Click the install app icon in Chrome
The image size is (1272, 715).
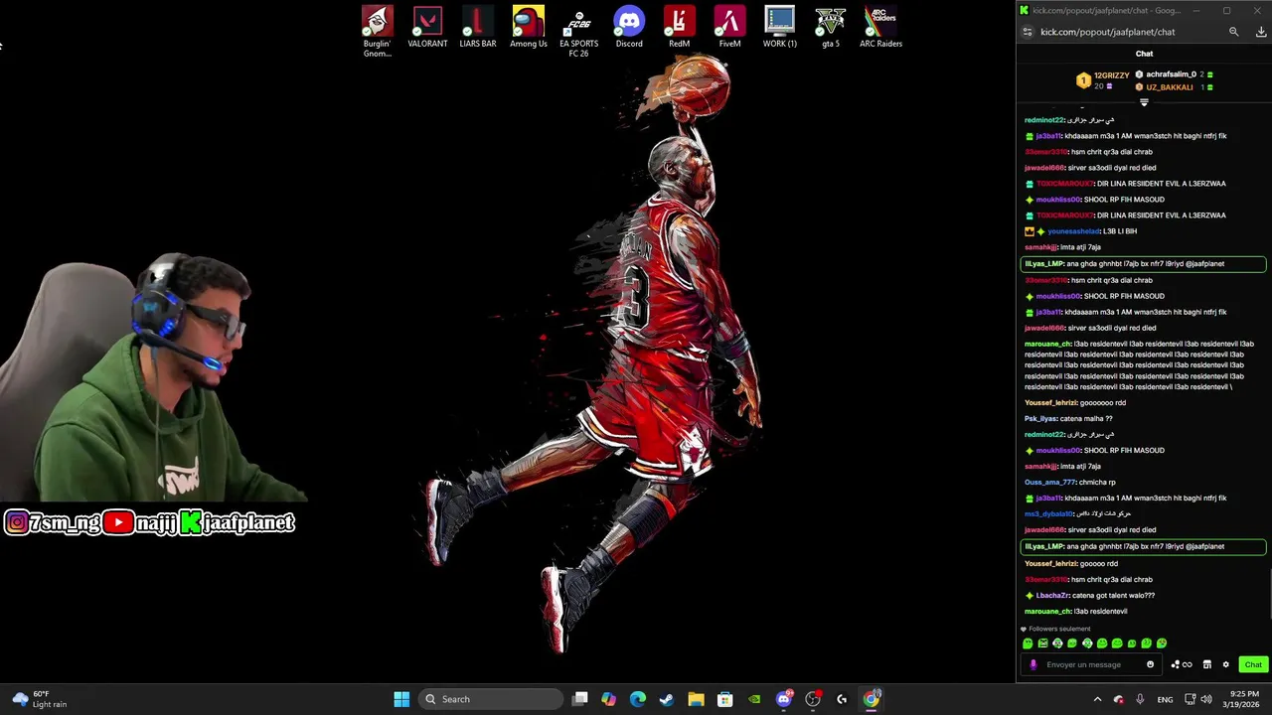(x=1261, y=32)
